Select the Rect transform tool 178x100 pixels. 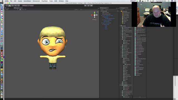point(19,6)
